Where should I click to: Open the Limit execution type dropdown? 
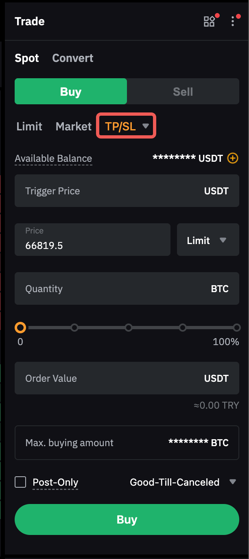(x=208, y=240)
